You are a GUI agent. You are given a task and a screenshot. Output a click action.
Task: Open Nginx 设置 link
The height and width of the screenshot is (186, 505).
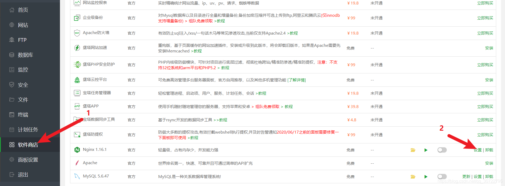click(x=478, y=150)
